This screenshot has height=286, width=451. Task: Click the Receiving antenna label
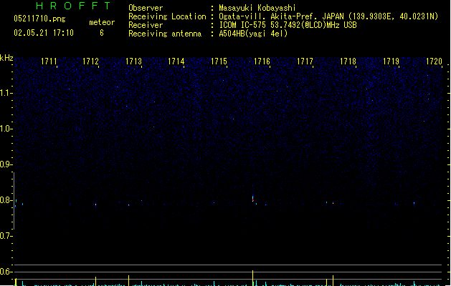(x=165, y=34)
